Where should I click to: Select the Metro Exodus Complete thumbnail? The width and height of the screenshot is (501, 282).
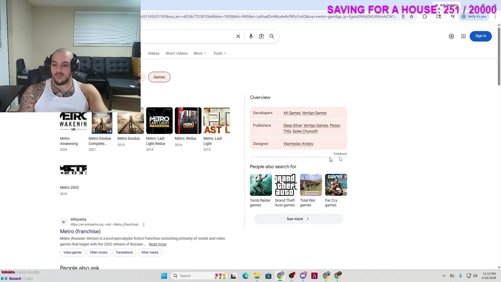[x=102, y=123]
